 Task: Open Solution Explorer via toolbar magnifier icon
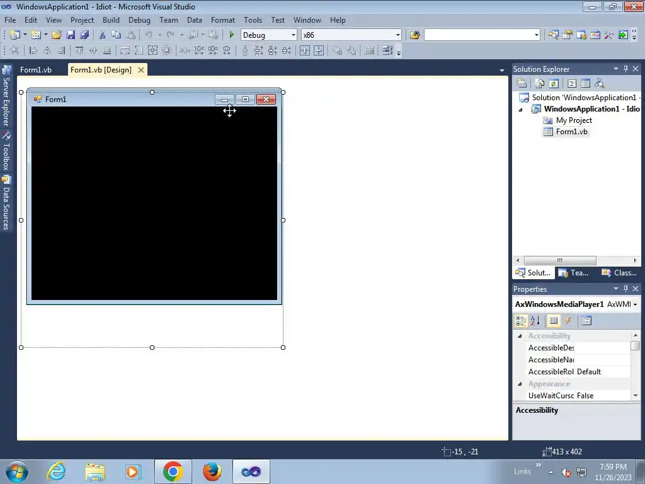[x=553, y=35]
